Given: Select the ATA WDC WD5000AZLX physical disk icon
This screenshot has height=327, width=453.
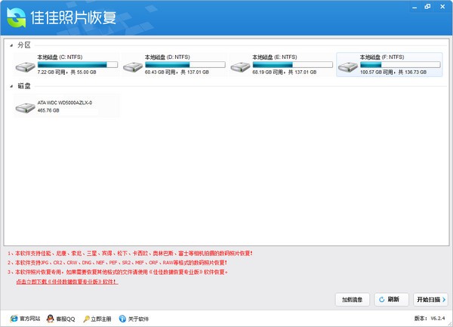Looking at the screenshot, I should point(25,110).
